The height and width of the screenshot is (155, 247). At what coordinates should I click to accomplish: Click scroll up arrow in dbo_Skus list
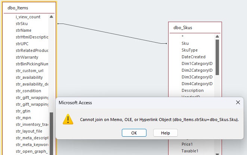click(217, 36)
